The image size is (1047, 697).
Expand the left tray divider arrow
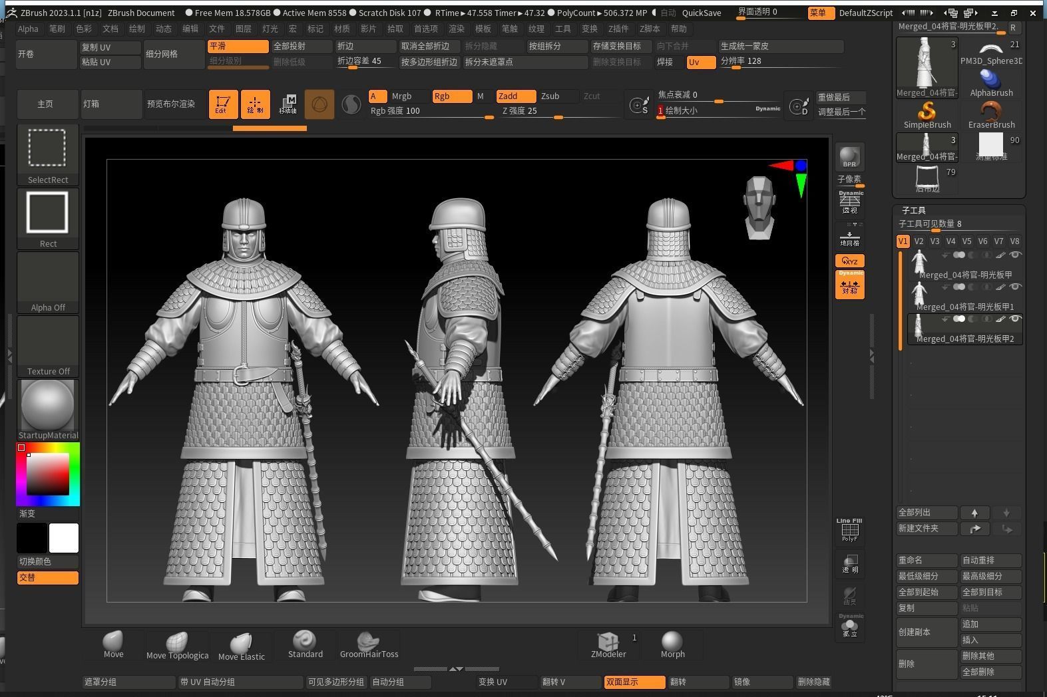tap(9, 356)
